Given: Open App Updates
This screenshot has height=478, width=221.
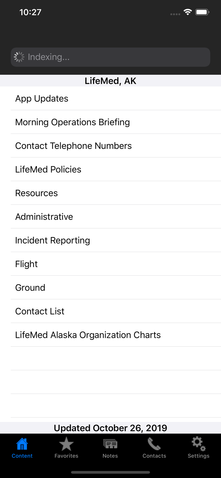Looking at the screenshot, I should click(41, 99).
